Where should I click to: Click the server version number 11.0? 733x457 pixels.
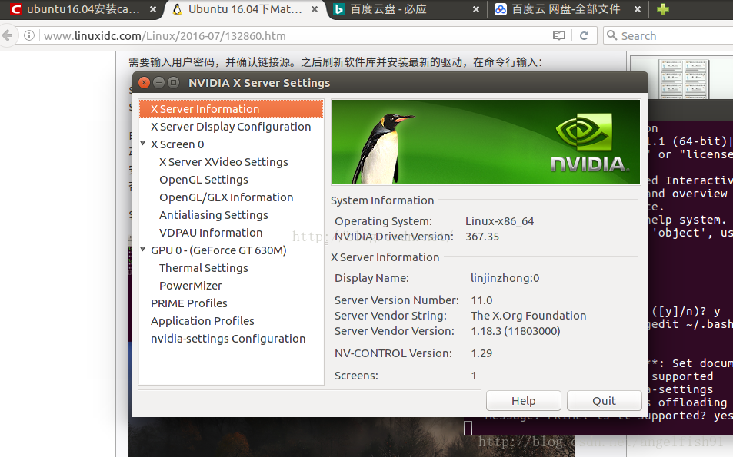(481, 300)
